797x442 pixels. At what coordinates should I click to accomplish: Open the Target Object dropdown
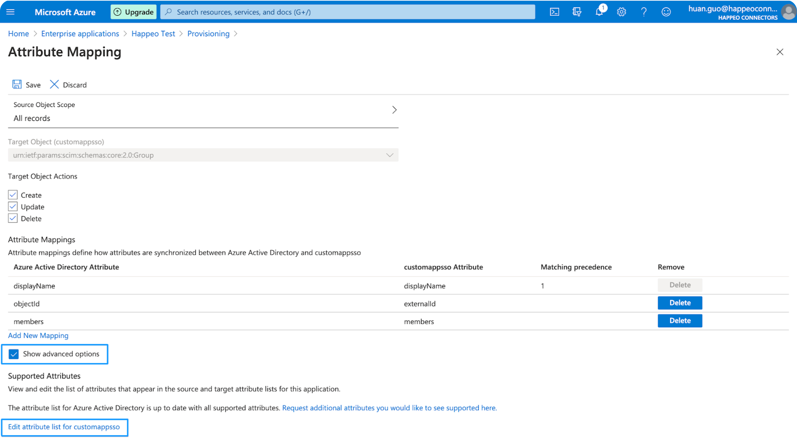pyautogui.click(x=203, y=155)
